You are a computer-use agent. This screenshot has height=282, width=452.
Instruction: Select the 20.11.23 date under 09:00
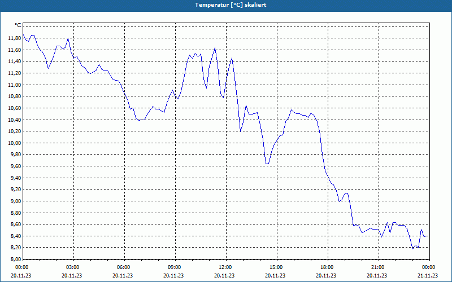coord(173,275)
